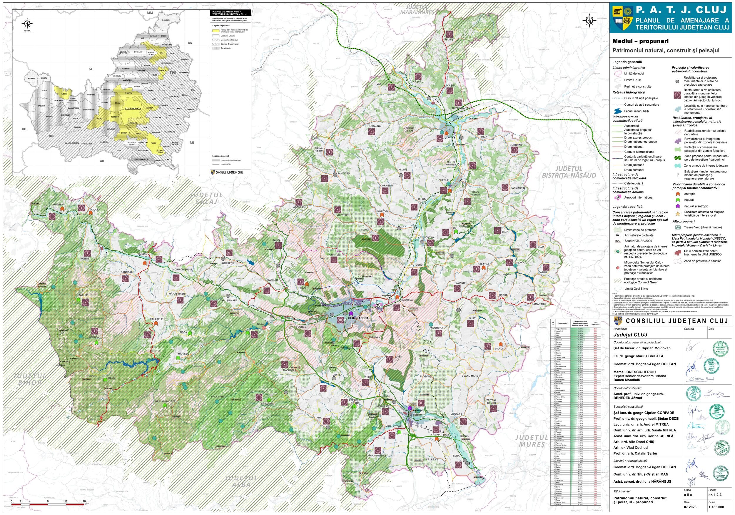735x515 pixels.
Task: Click the blue Lacuri, iazuri, bălți icon
Action: [x=617, y=111]
